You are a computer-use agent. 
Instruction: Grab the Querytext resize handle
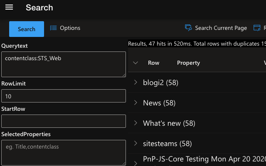[x=124, y=75]
